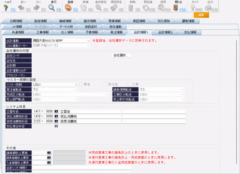Click the orange 編集 button

coord(201,15)
